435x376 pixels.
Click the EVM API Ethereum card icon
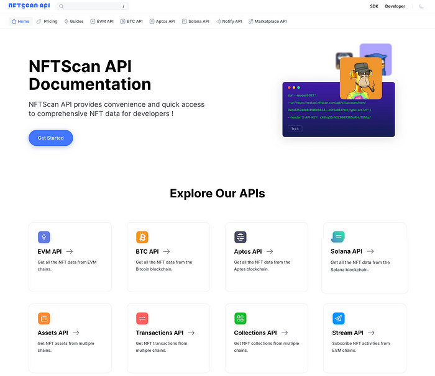(44, 237)
